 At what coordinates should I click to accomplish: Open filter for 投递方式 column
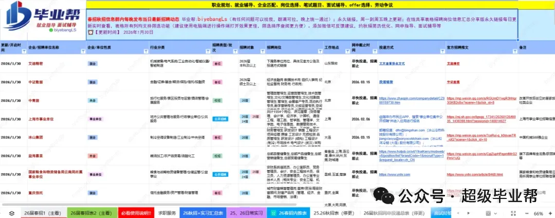point(441,51)
